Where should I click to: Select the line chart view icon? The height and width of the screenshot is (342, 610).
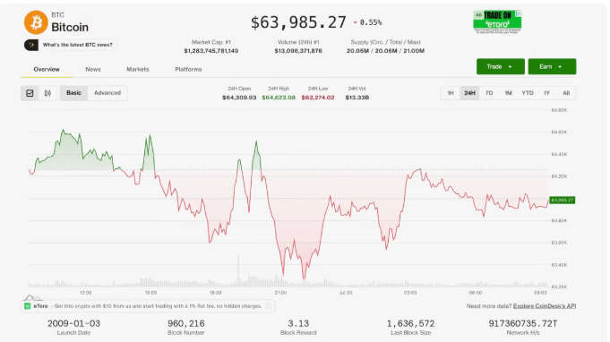coord(30,93)
